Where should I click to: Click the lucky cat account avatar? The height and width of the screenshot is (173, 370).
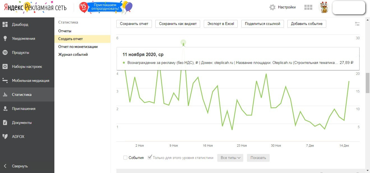(x=324, y=8)
